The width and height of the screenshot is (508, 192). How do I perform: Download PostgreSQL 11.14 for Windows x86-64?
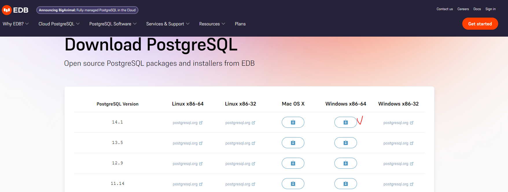[x=345, y=184]
